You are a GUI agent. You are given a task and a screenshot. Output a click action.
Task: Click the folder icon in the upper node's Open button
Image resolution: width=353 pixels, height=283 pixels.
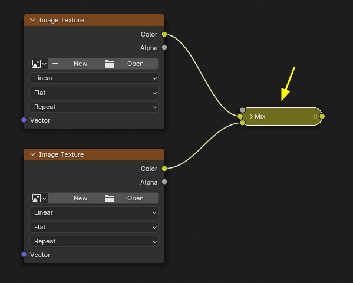pyautogui.click(x=110, y=64)
